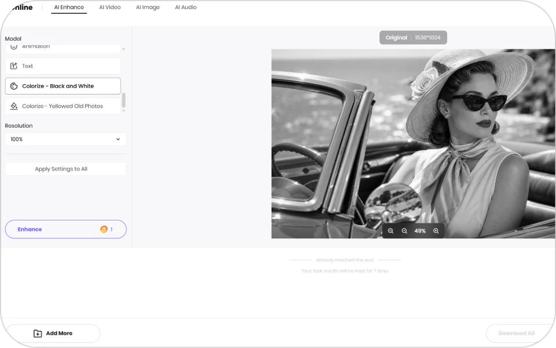This screenshot has height=348, width=556.
Task: Click the orange credit coin icon
Action: 104,230
